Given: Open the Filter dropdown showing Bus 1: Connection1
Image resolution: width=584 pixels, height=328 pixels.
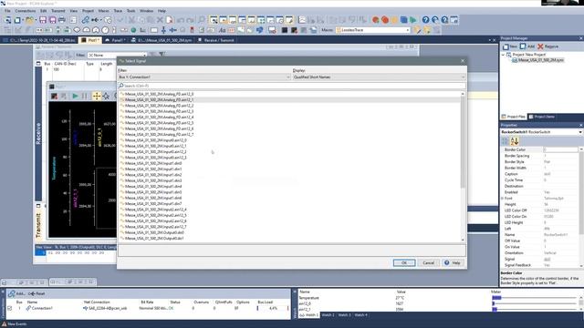Looking at the screenshot, I should pos(204,77).
